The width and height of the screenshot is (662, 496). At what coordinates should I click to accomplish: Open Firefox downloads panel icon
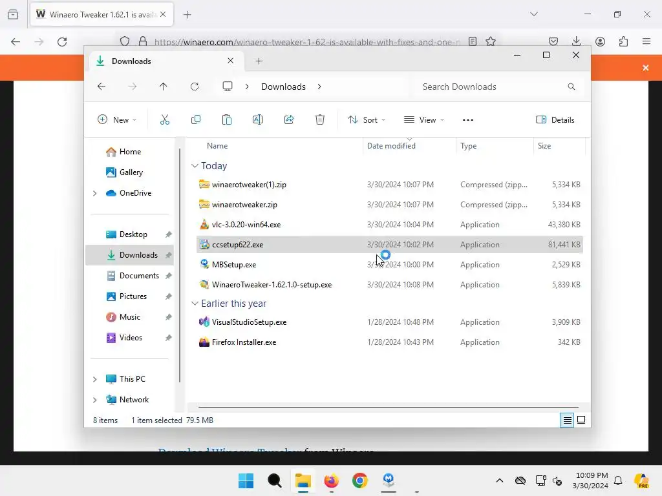pyautogui.click(x=576, y=41)
